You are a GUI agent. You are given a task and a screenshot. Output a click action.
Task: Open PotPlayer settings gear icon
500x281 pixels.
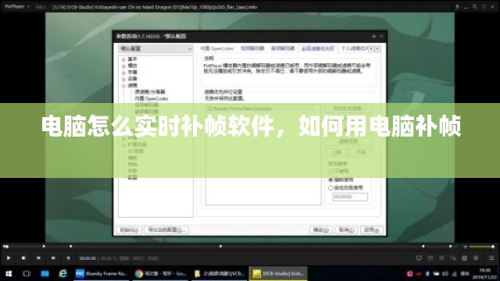pos(476,258)
